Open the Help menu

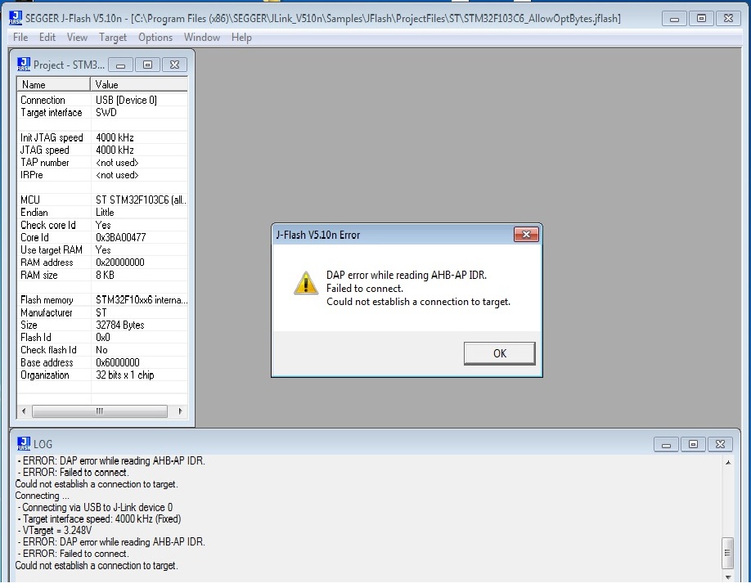(241, 38)
